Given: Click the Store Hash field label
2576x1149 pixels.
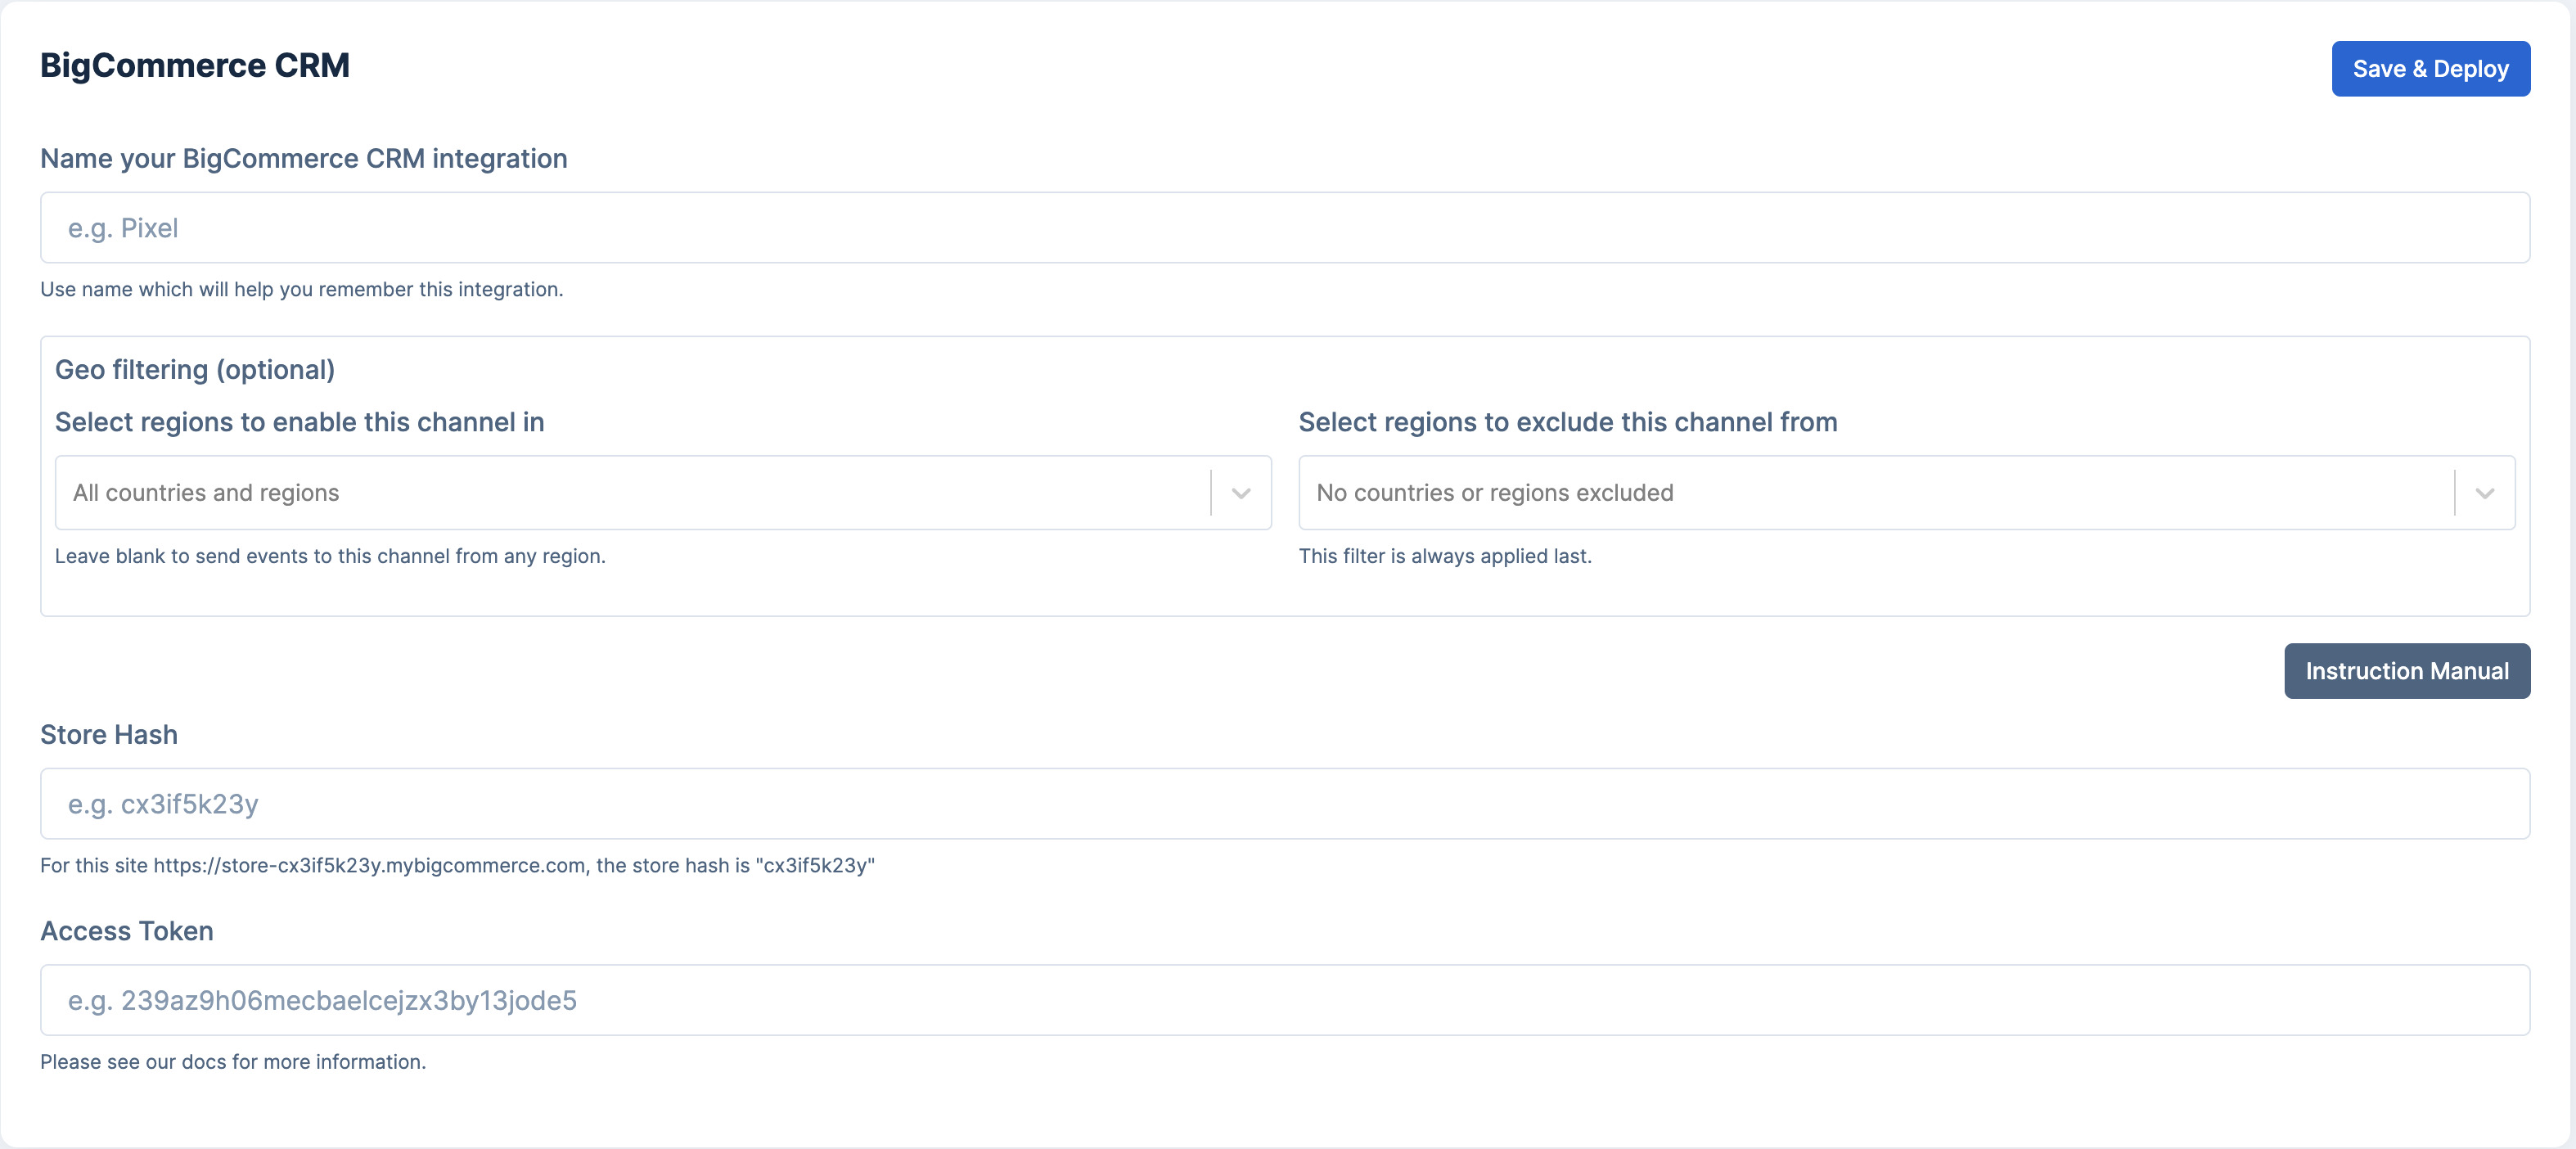Looking at the screenshot, I should [109, 735].
